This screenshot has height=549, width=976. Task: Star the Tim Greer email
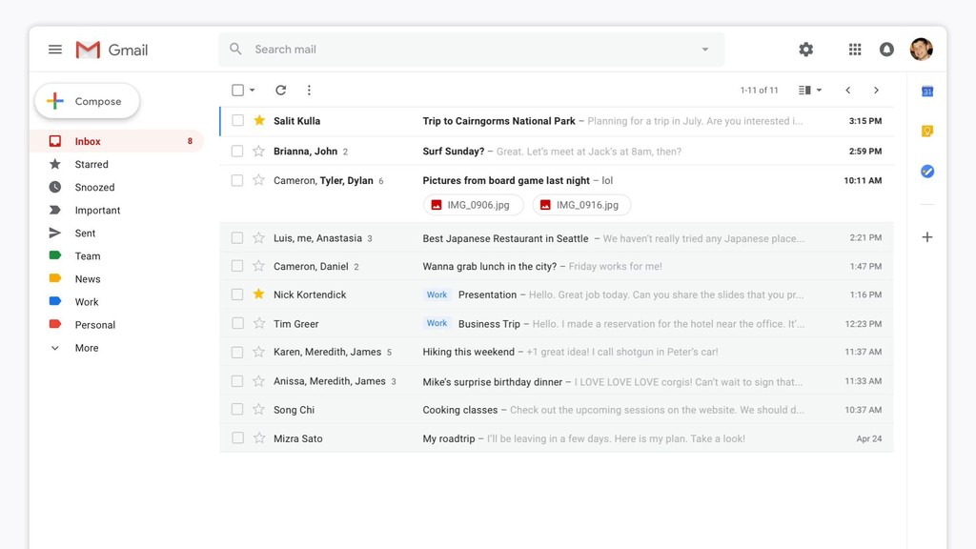click(259, 323)
